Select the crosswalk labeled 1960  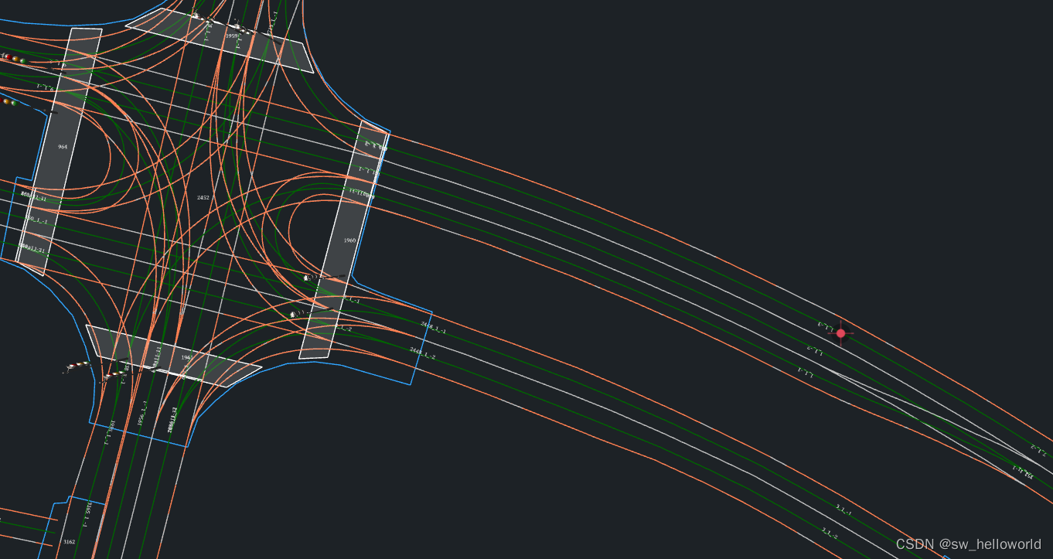pos(344,240)
